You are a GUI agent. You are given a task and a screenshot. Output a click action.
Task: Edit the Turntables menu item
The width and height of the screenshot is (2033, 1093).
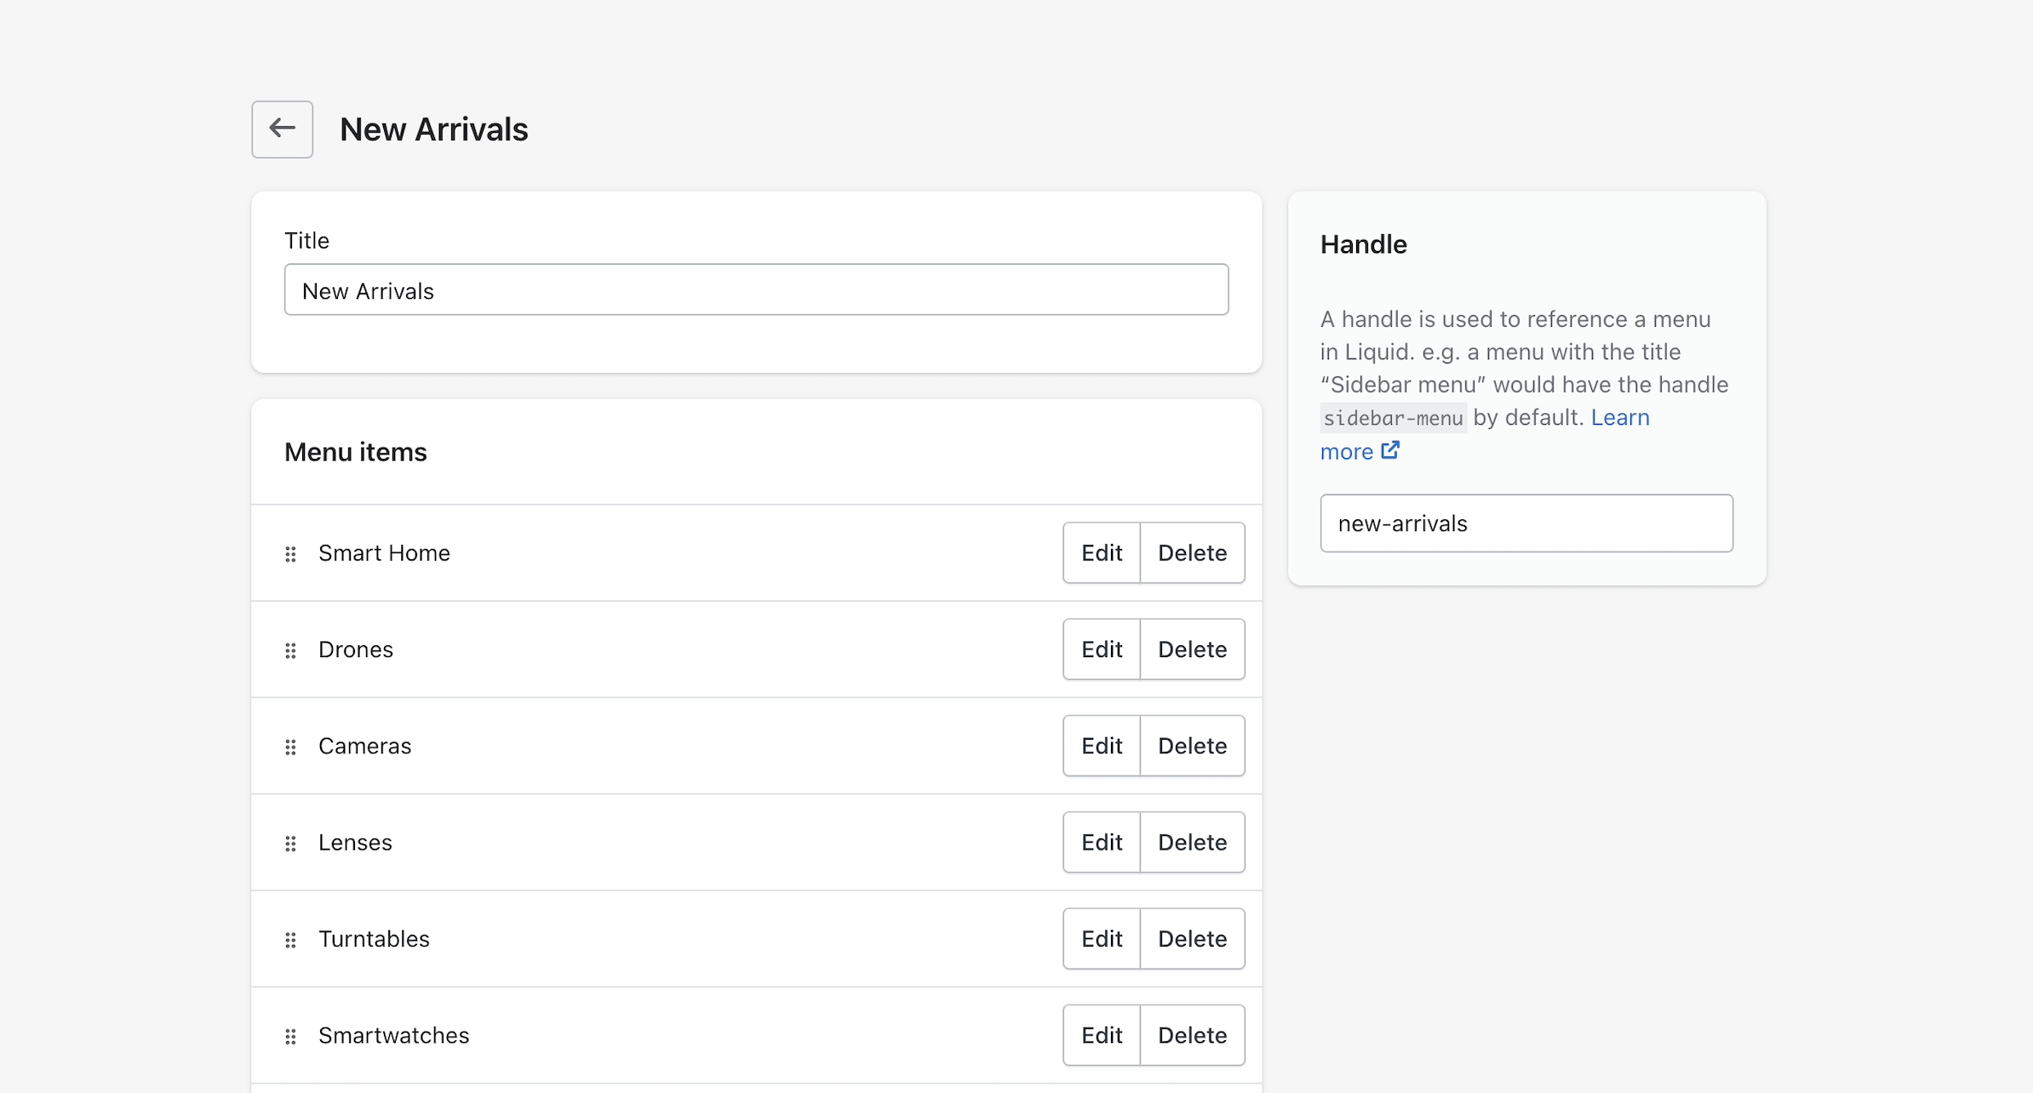coord(1102,939)
